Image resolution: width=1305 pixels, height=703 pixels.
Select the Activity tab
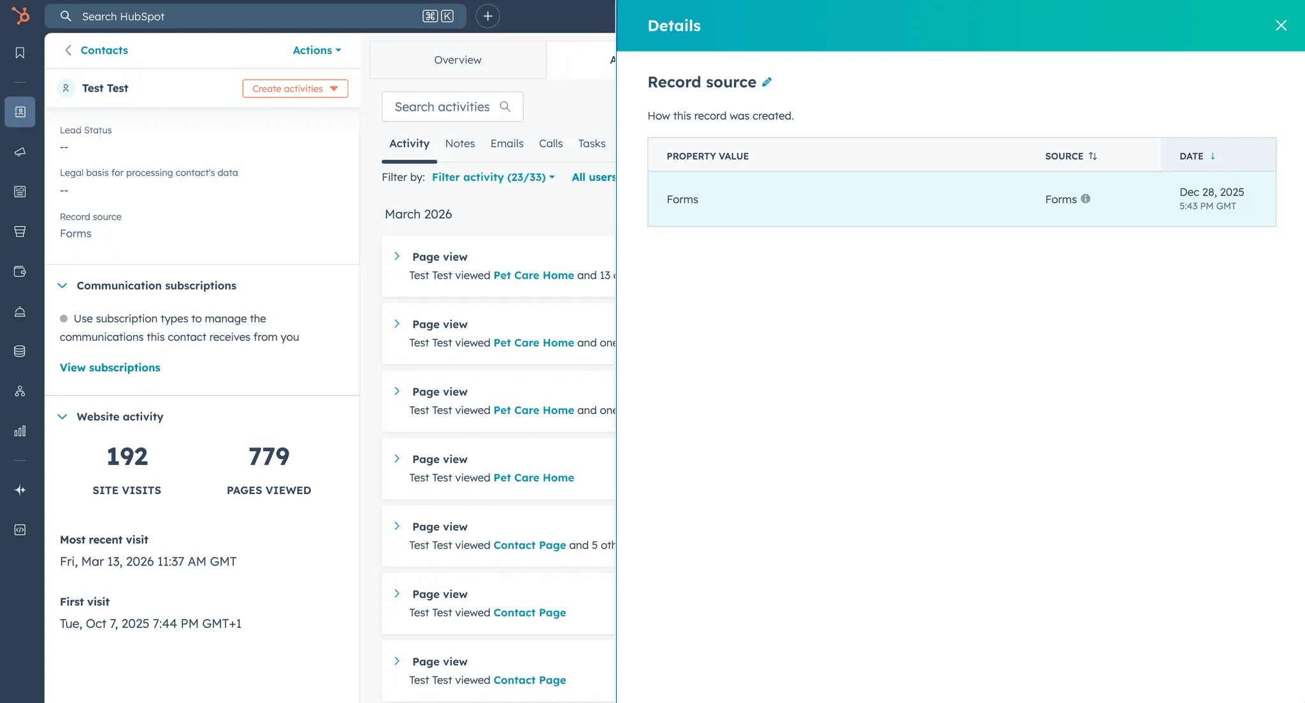pos(409,144)
